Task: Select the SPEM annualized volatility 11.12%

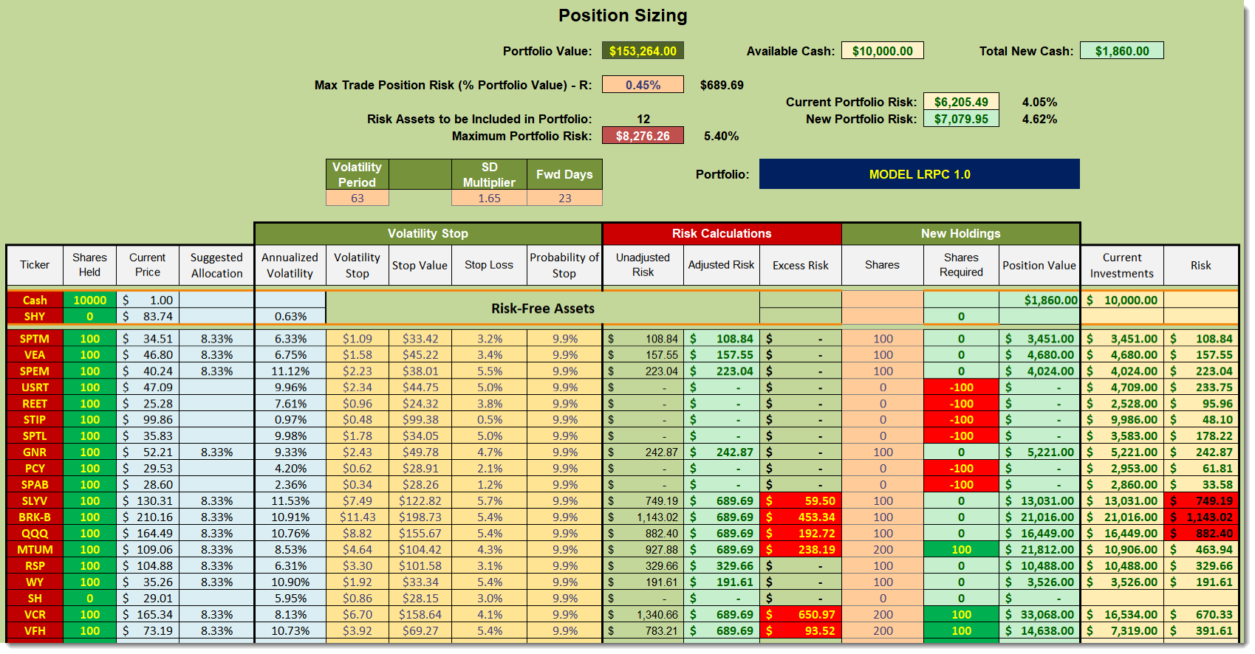Action: point(290,371)
